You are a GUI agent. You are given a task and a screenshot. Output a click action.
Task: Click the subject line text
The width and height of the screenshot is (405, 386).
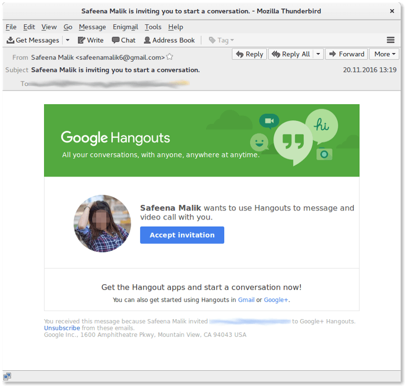[115, 70]
